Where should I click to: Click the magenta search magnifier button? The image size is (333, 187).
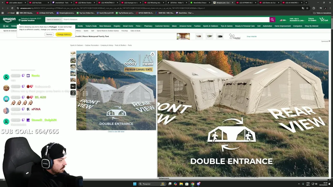(x=272, y=19)
